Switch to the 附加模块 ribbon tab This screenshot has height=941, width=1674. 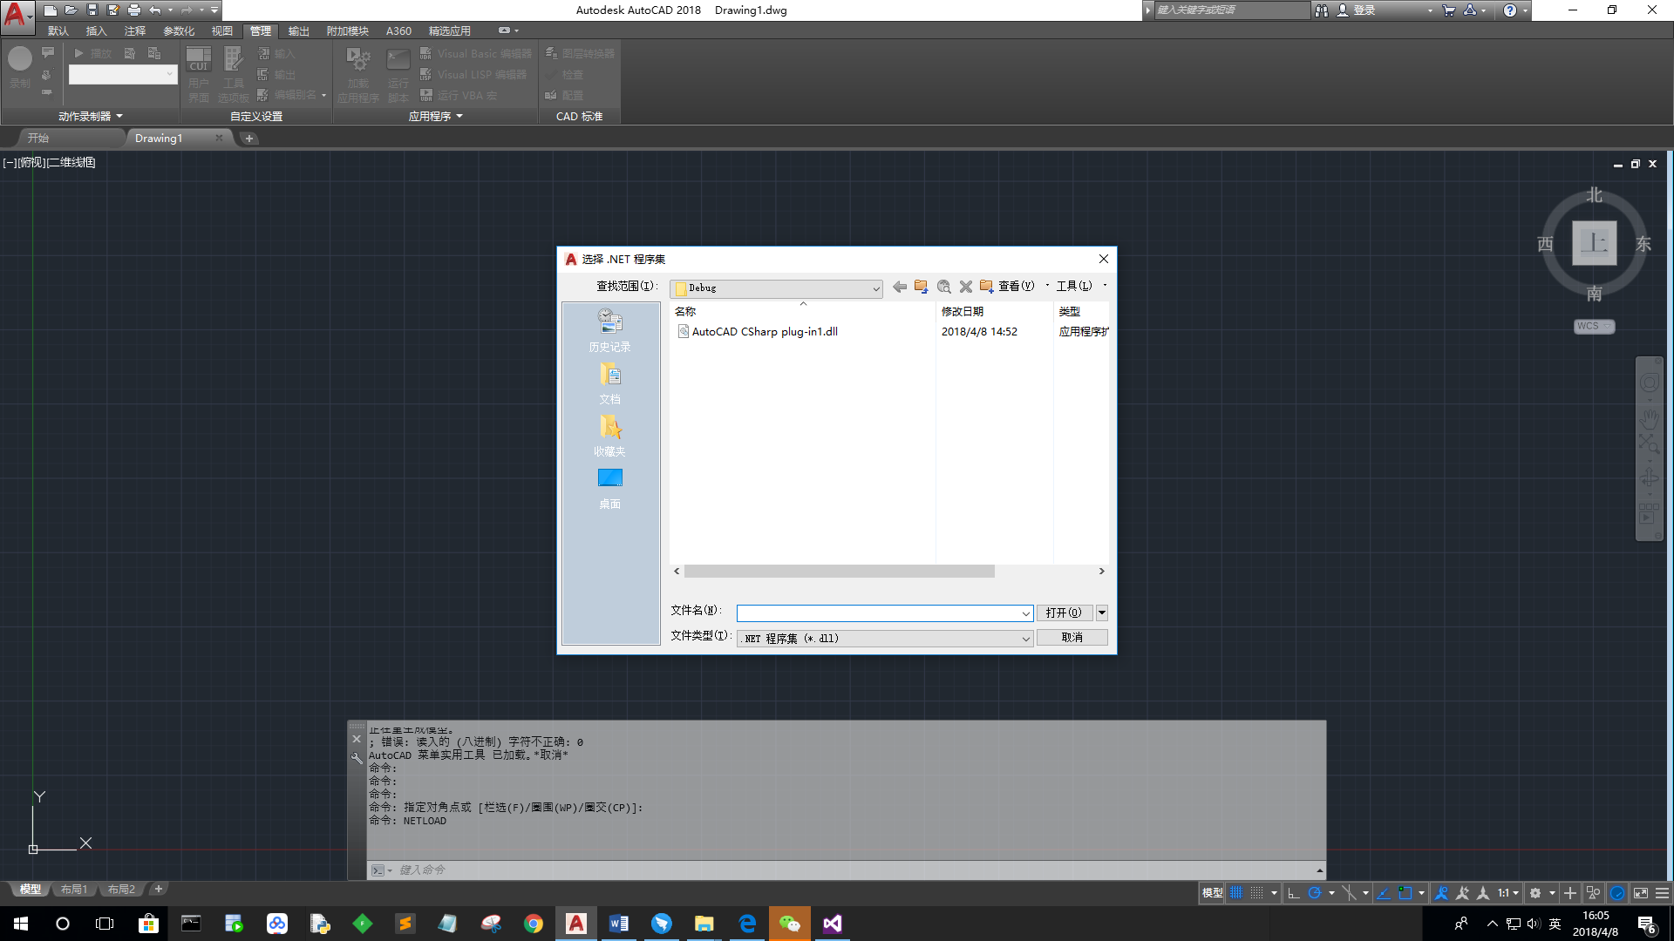pos(347,30)
